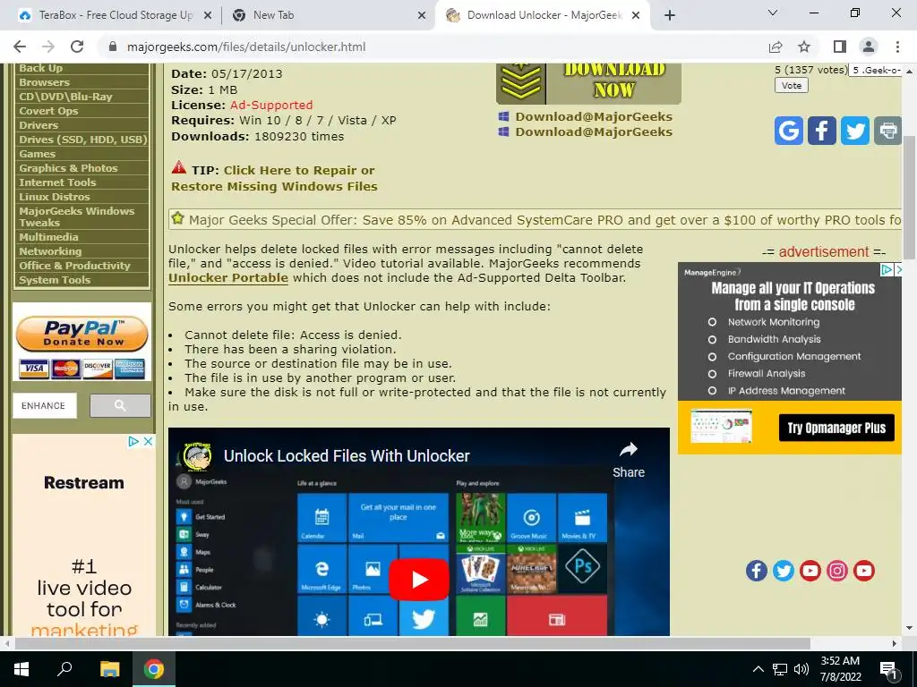Open rating dropdown 5 Geek-o

[x=876, y=70]
